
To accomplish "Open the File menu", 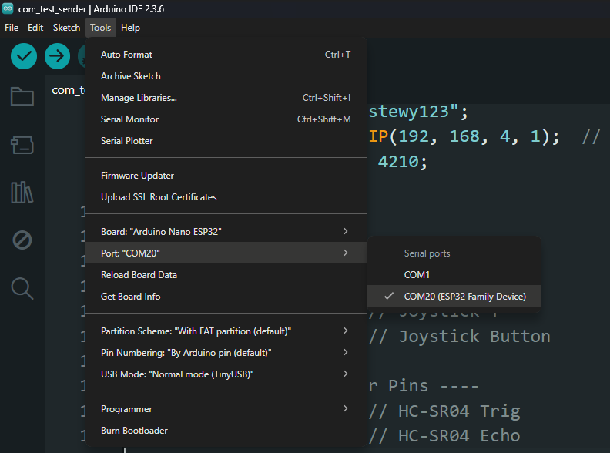I will [x=12, y=28].
